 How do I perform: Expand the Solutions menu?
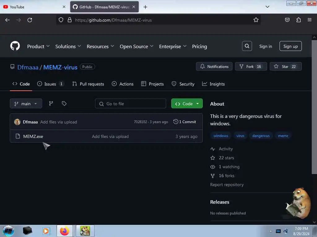pos(68,46)
